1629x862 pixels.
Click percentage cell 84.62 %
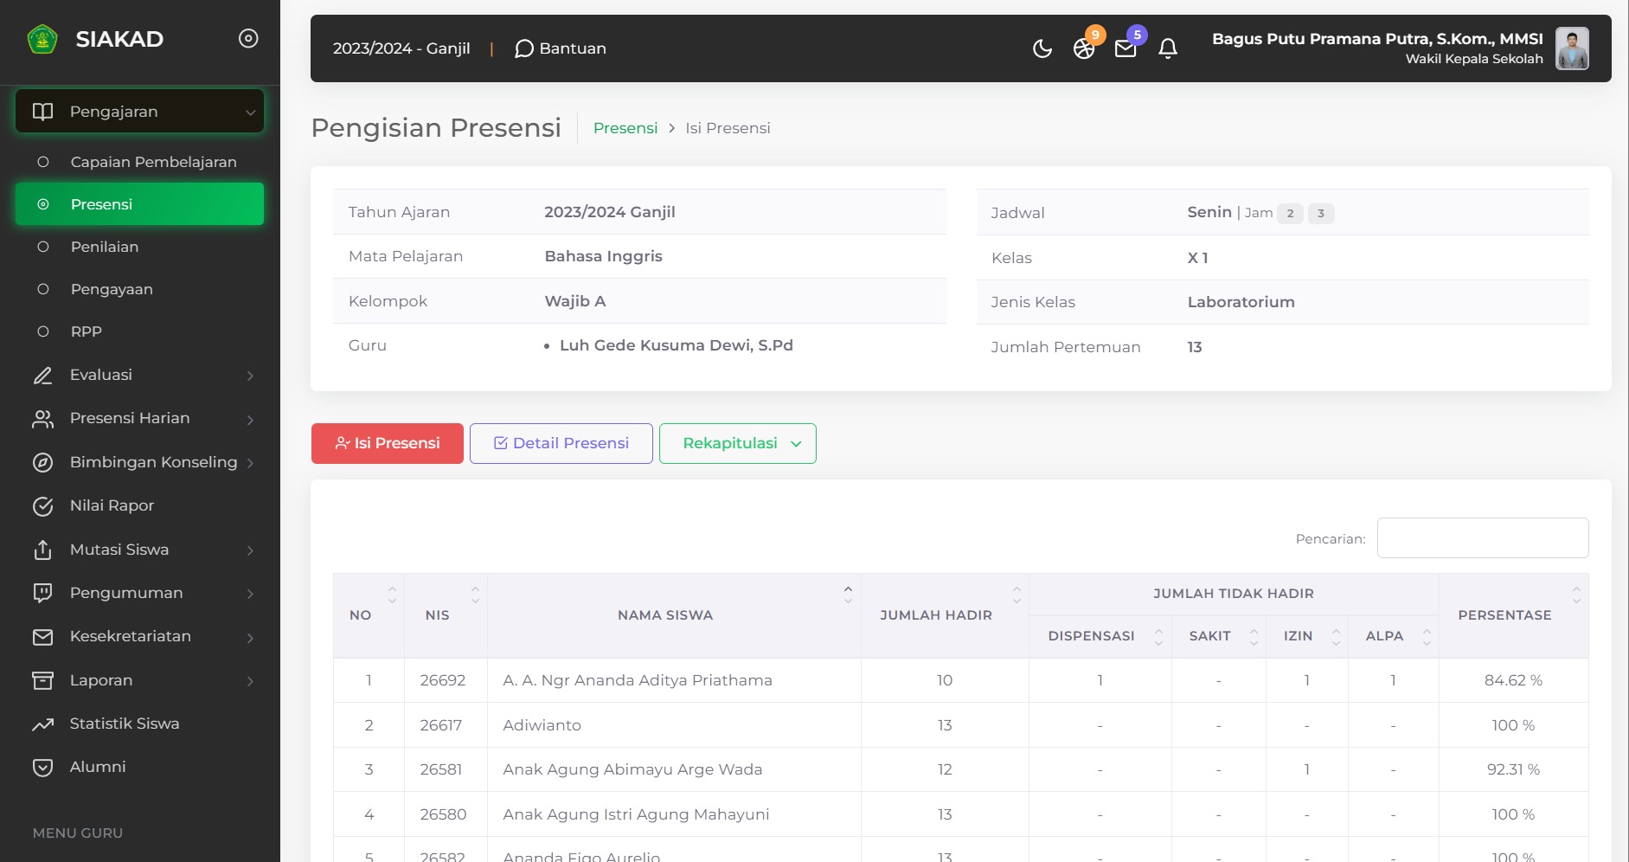click(1514, 680)
